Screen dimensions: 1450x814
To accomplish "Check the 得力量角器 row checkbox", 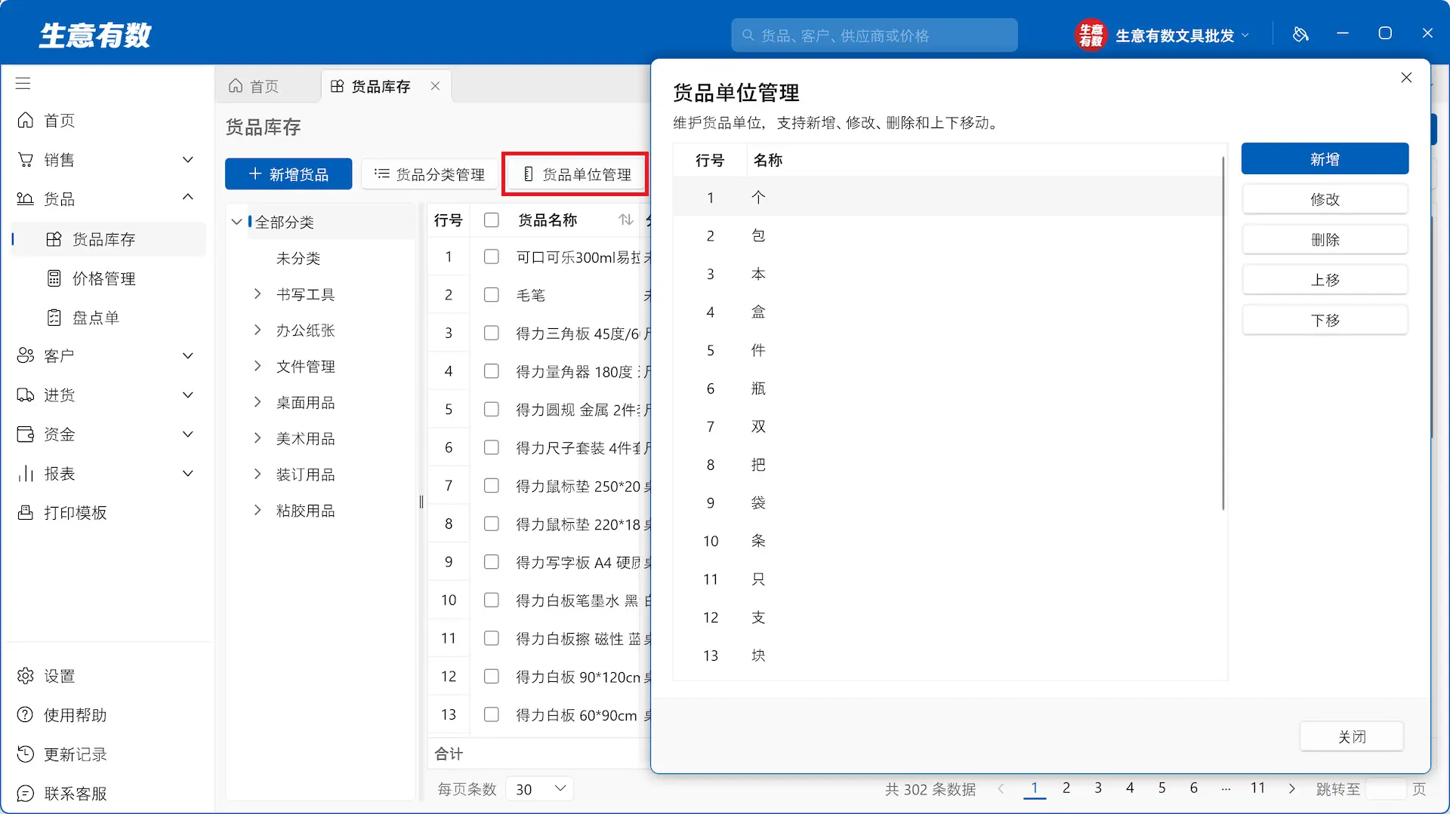I will point(492,371).
